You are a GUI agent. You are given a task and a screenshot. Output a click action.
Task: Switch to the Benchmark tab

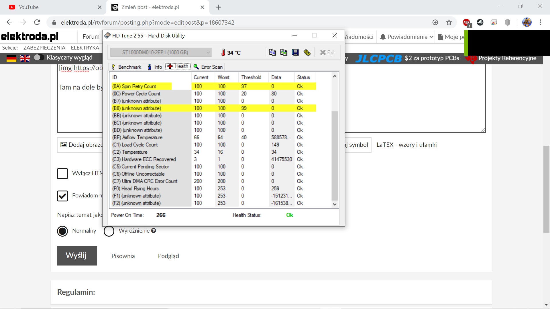pyautogui.click(x=126, y=67)
